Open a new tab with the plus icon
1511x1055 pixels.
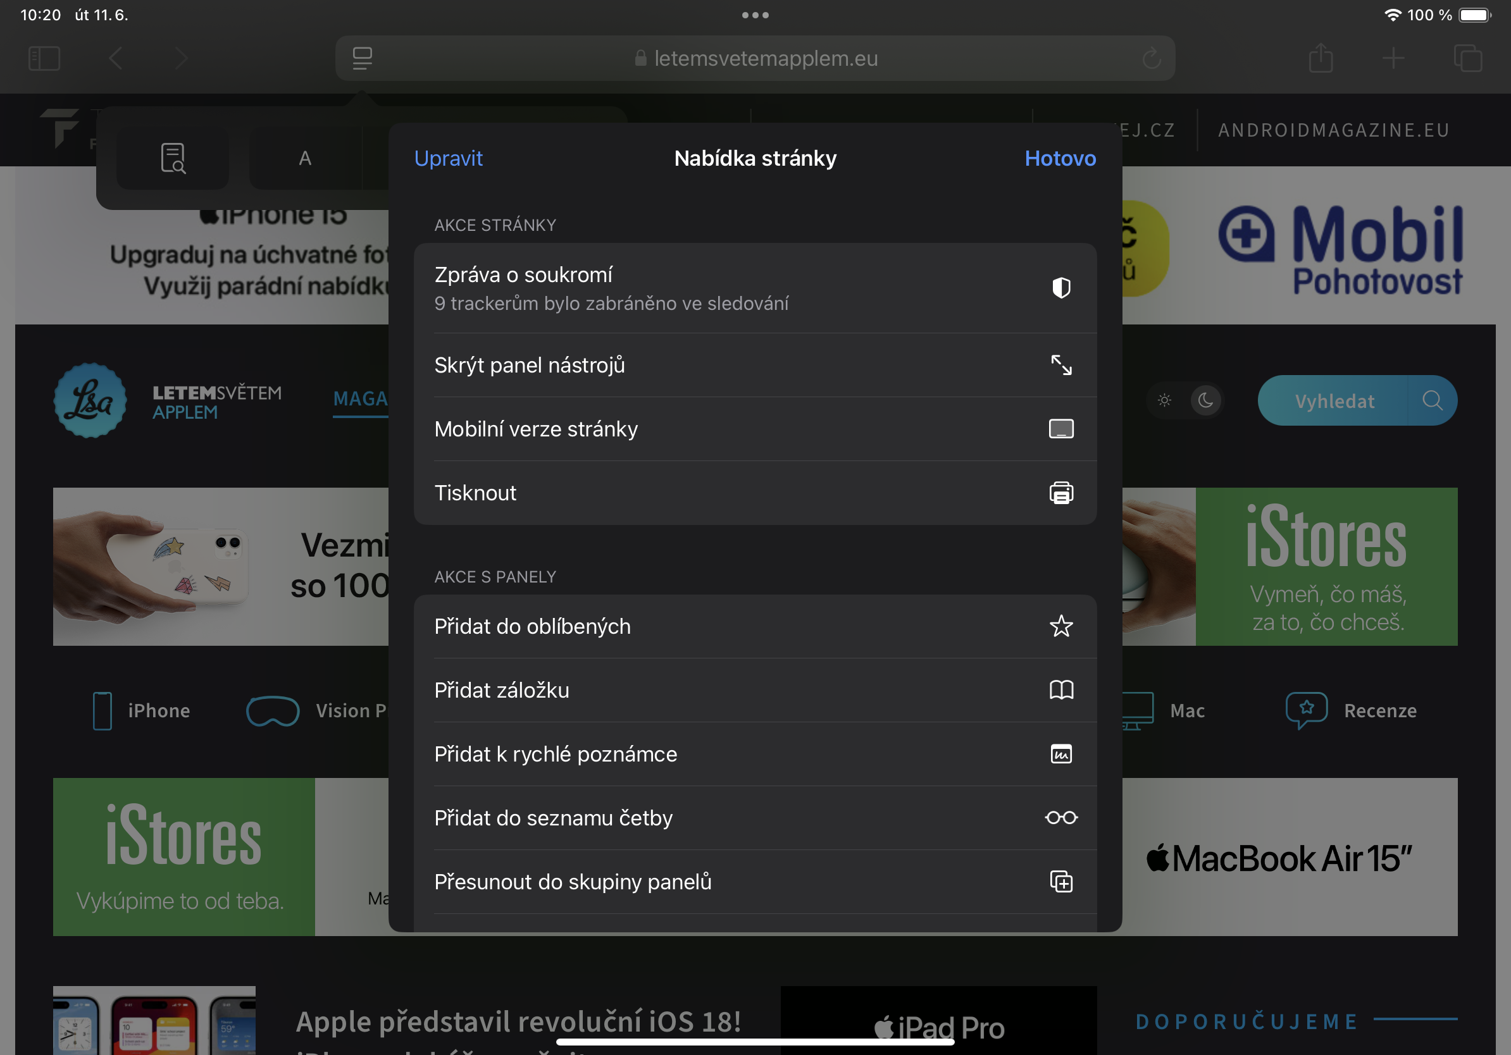point(1393,58)
